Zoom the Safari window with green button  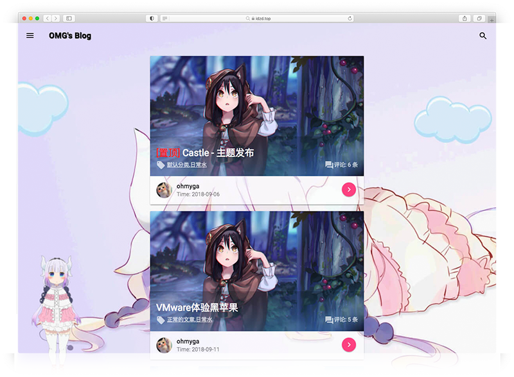pyautogui.click(x=37, y=19)
